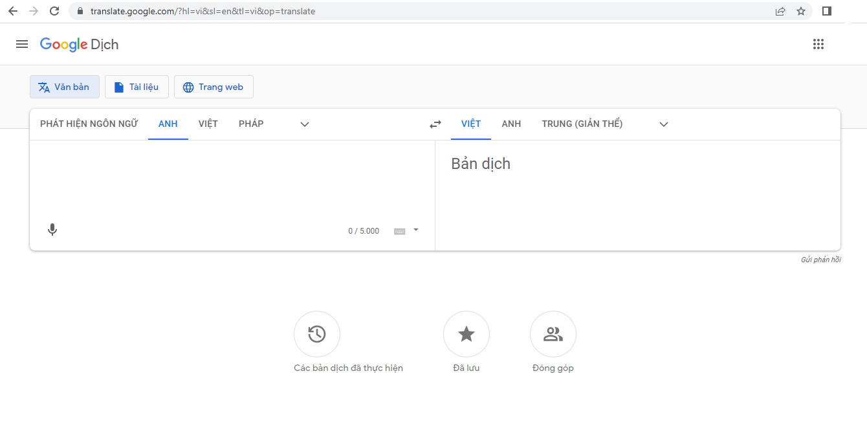Open the Đóng góp contribute icon

pos(553,334)
